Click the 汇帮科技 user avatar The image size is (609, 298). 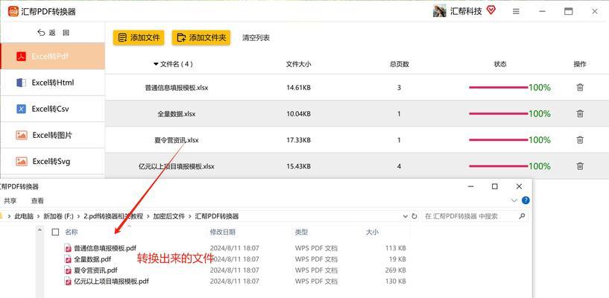point(439,11)
